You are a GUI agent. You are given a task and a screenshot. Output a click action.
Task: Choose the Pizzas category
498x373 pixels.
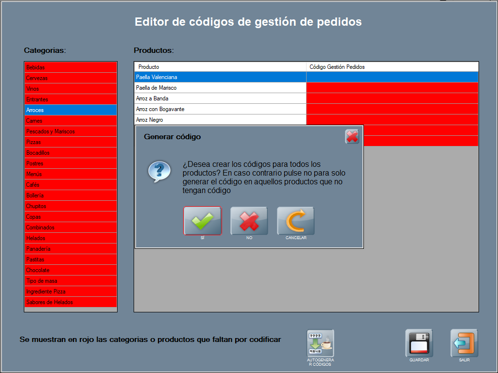70,142
